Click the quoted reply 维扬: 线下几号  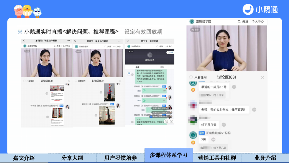212,95
